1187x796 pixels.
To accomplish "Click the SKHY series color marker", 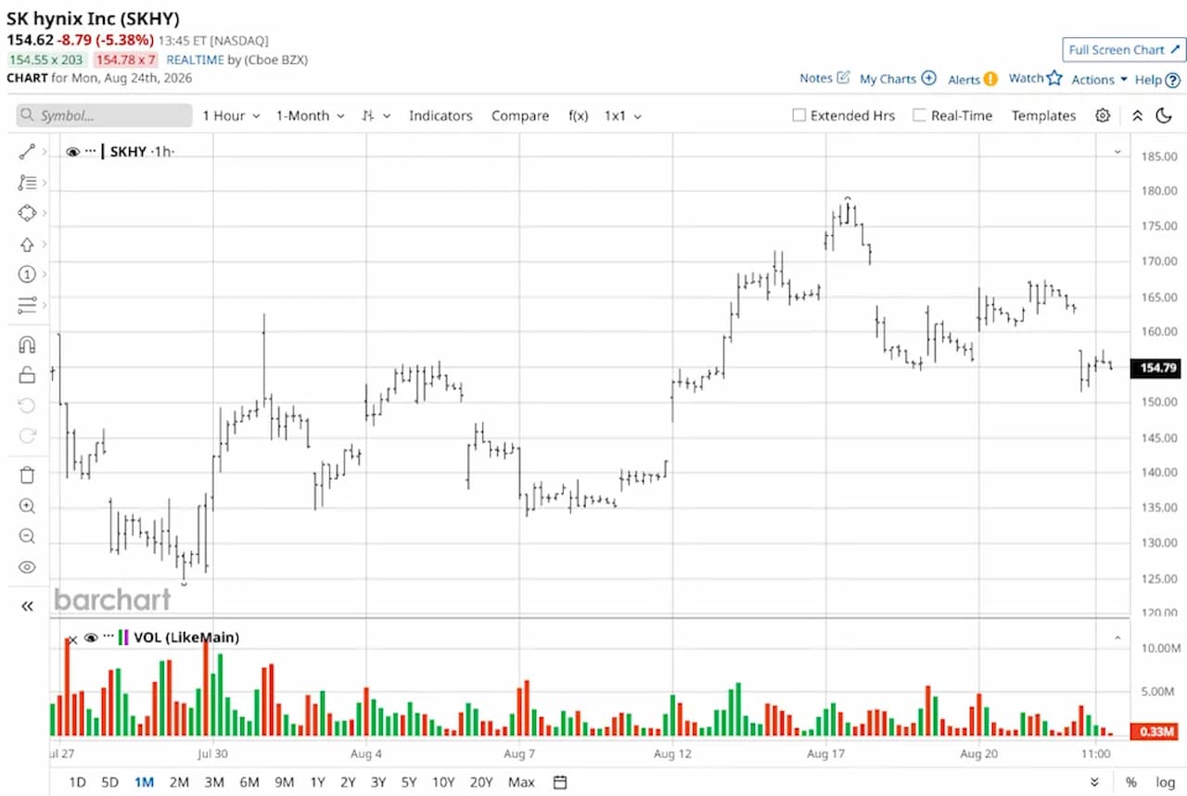I will pos(104,151).
